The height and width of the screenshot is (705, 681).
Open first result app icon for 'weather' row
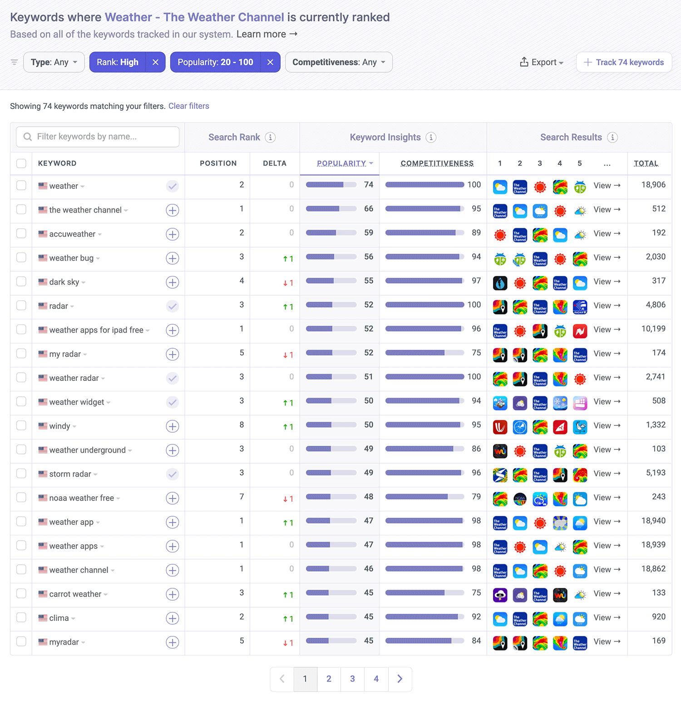click(500, 187)
